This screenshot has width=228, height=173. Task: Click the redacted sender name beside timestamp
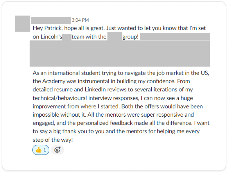pos(51,20)
